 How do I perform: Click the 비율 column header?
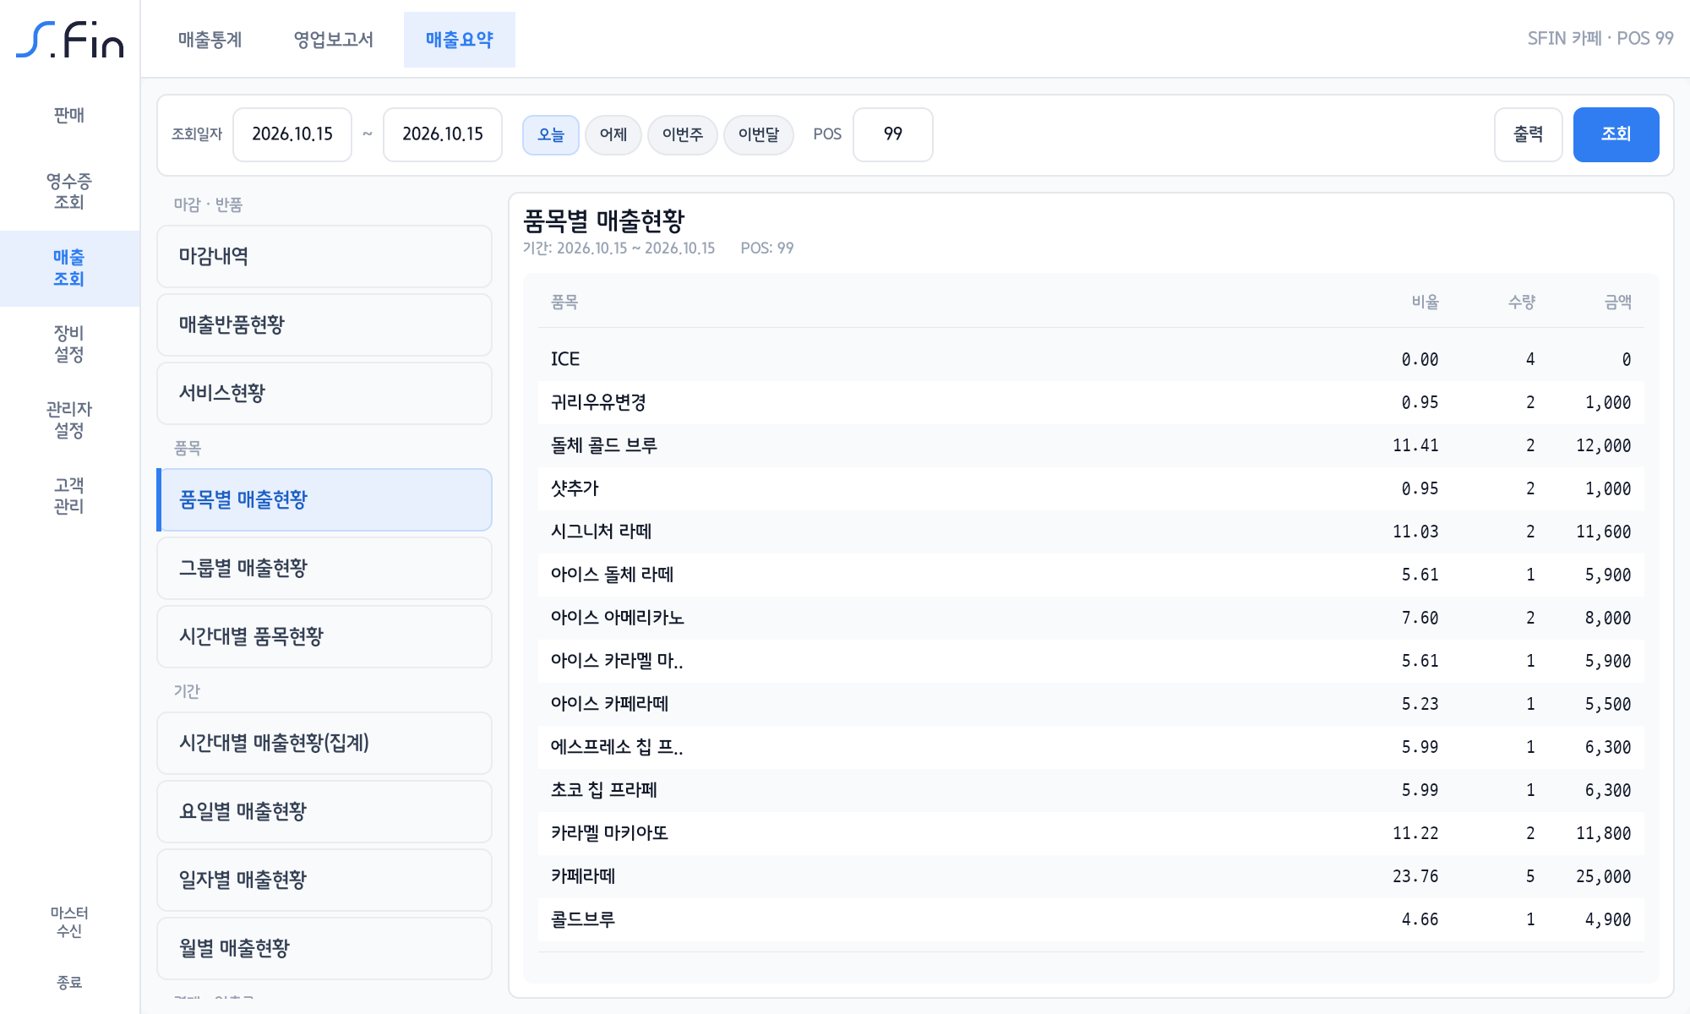pos(1425,303)
